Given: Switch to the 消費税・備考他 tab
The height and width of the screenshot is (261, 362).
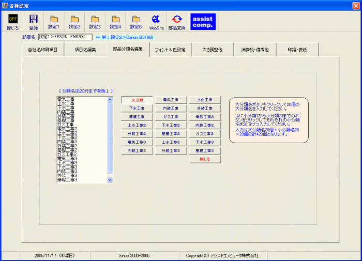Looking at the screenshot, I should (255, 50).
